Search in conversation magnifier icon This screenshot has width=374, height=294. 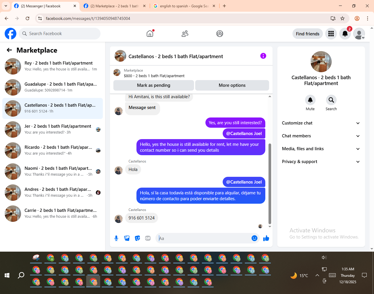331,100
